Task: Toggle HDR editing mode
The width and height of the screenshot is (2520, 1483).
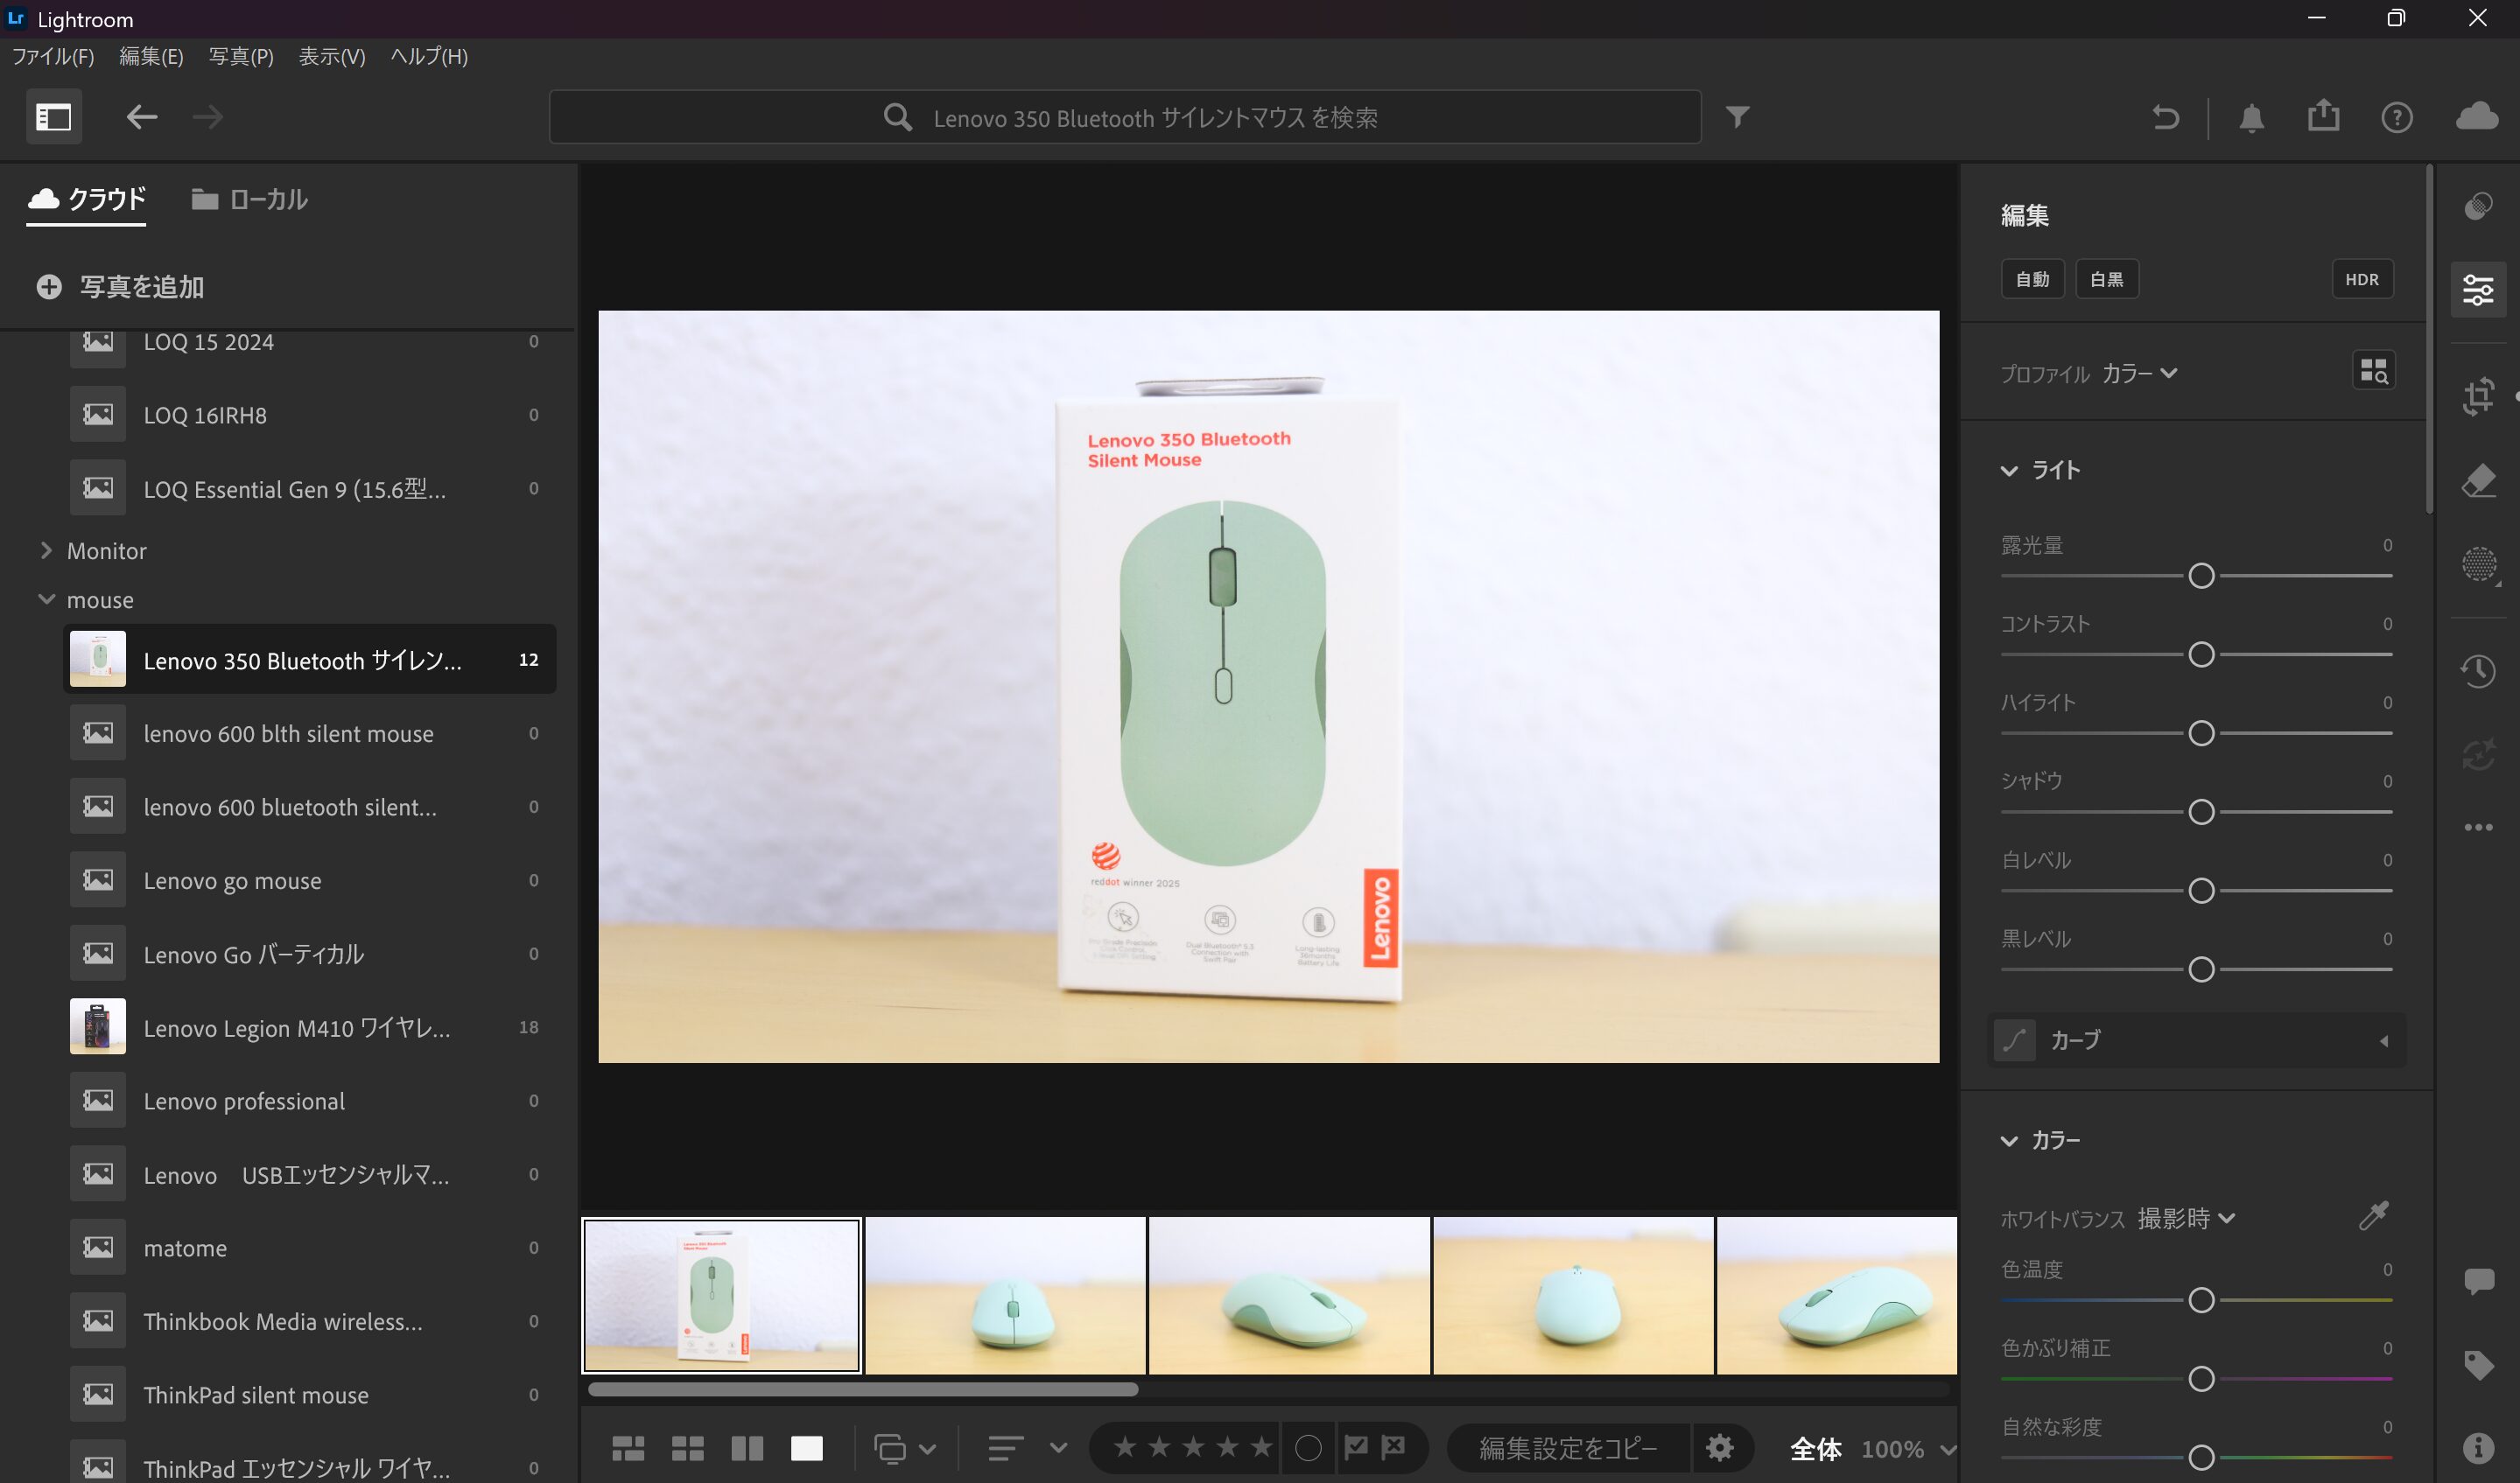Action: [x=2362, y=279]
